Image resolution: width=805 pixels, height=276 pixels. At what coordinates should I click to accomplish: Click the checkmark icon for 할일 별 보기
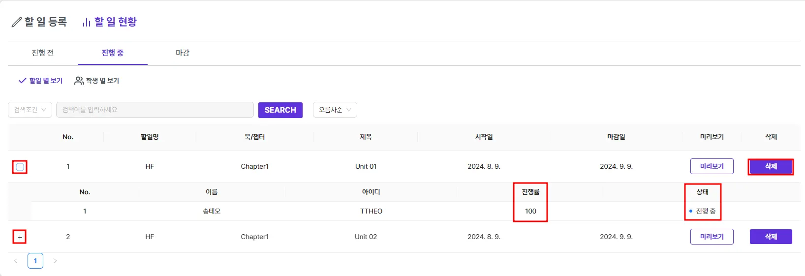pos(22,81)
